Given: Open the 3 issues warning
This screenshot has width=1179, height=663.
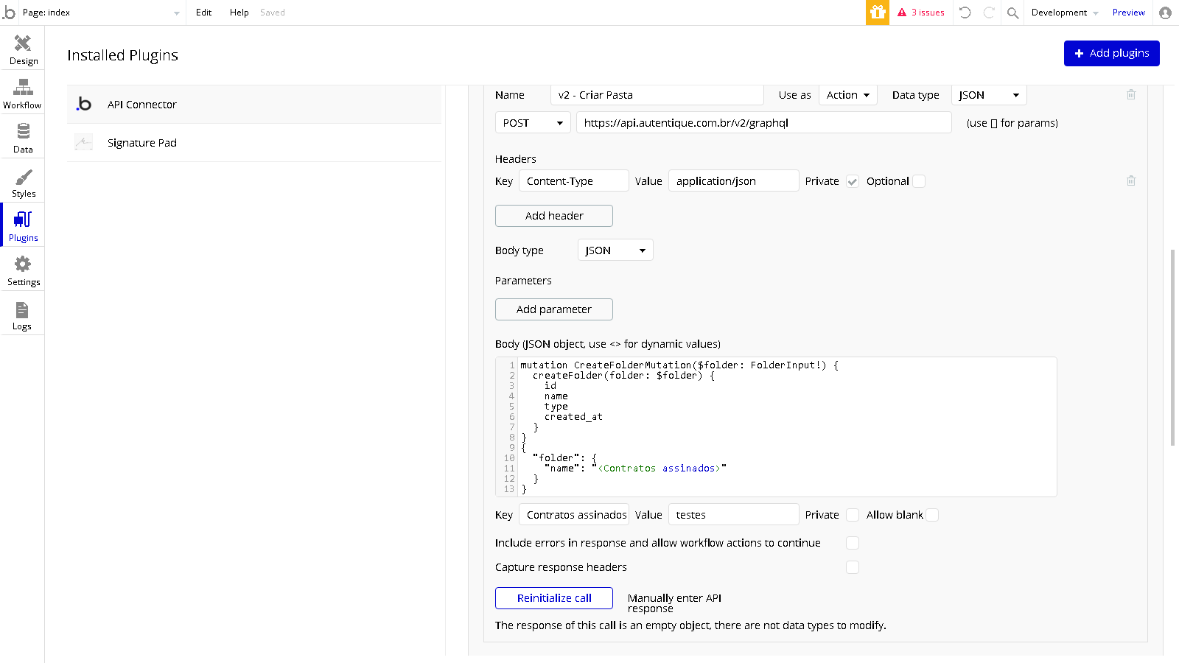Looking at the screenshot, I should (x=921, y=13).
